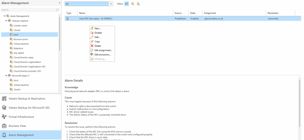Click the Cloud Director provider VDC icon

coord(11,71)
